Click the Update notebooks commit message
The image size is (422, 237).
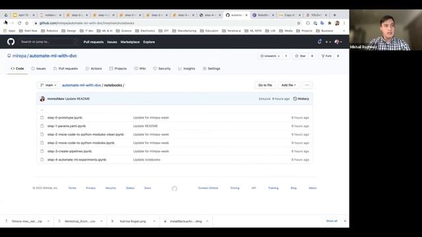[x=146, y=159]
